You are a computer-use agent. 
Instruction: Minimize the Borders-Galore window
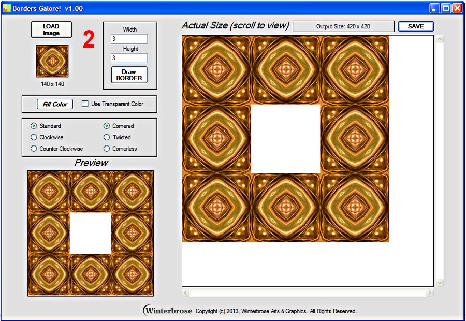point(434,8)
